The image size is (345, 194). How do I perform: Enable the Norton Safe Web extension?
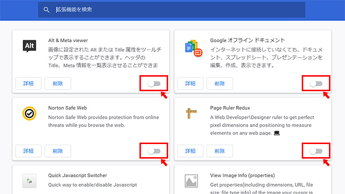pos(154,151)
